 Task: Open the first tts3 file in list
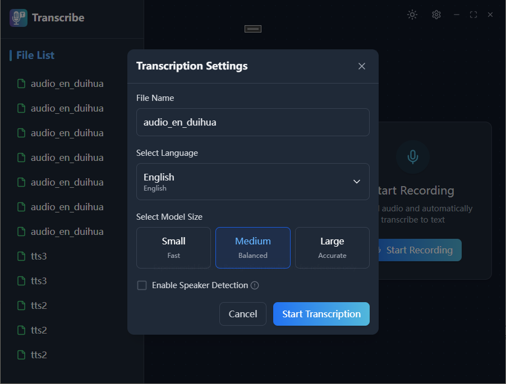point(33,256)
